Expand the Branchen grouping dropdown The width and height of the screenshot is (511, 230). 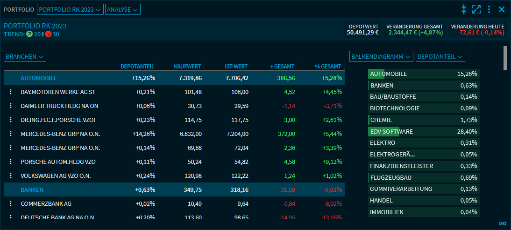point(25,56)
